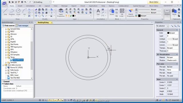Select the Mirror tool in Modify panel
Screen dimensions: 183x103
(43, 13)
